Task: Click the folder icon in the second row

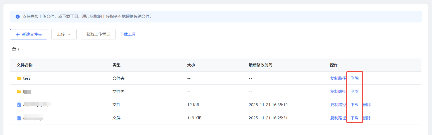Action: (19, 92)
